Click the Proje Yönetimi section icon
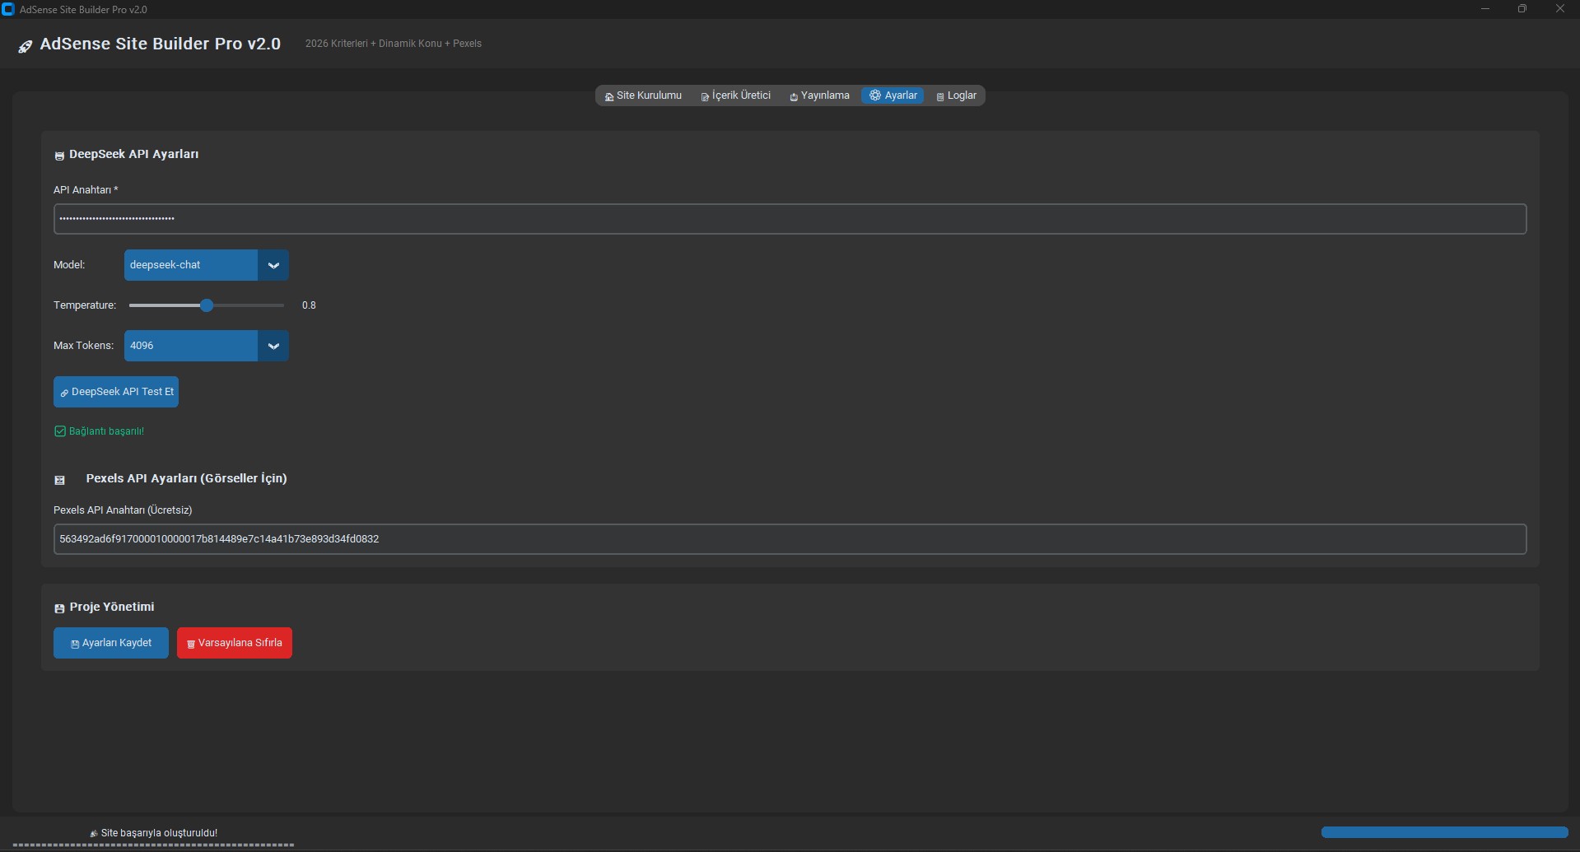Image resolution: width=1580 pixels, height=852 pixels. (x=59, y=608)
